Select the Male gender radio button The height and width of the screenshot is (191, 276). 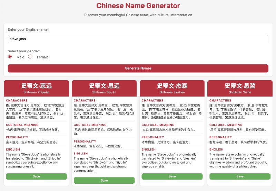(10, 57)
